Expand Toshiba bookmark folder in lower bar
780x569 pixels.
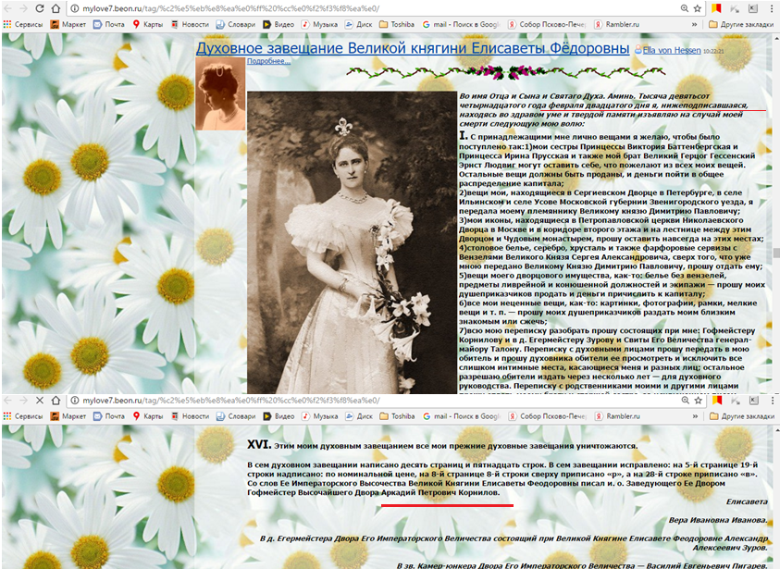(396, 415)
